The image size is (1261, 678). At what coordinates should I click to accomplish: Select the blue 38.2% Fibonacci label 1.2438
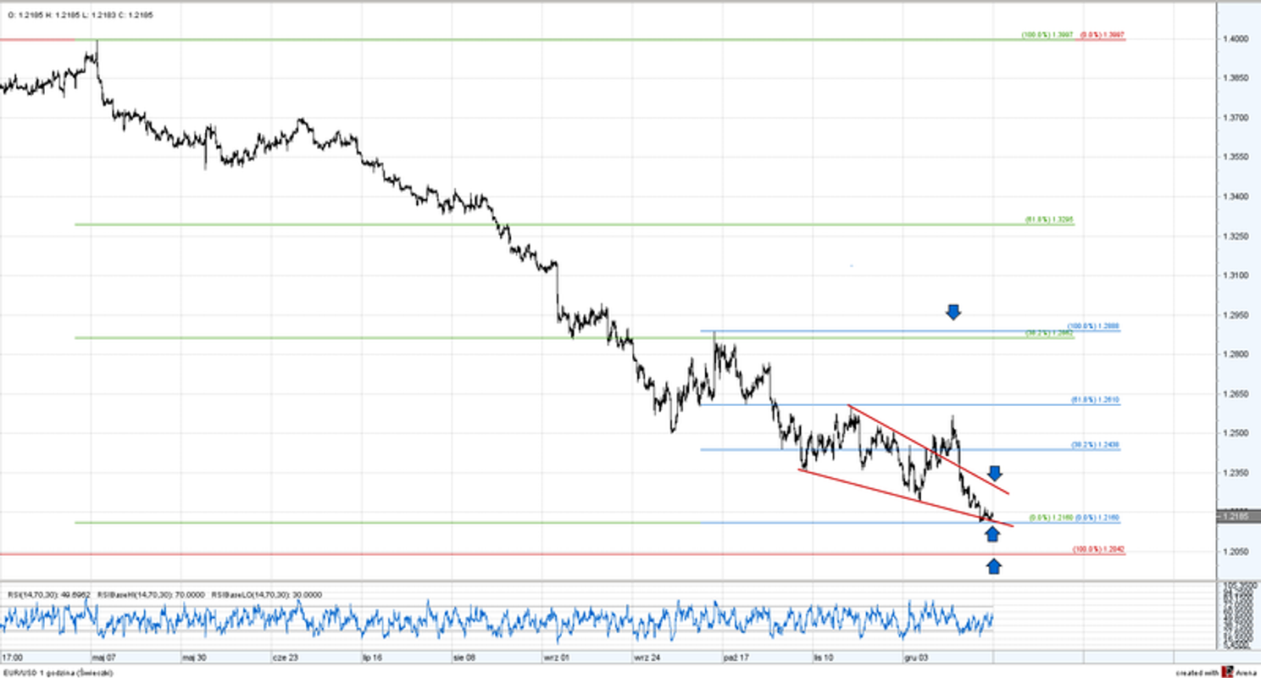pyautogui.click(x=1094, y=444)
